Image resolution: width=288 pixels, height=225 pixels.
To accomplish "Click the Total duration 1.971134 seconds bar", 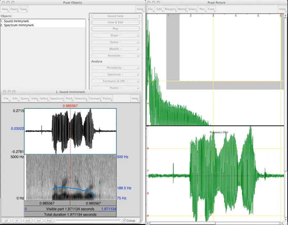I will (70, 214).
